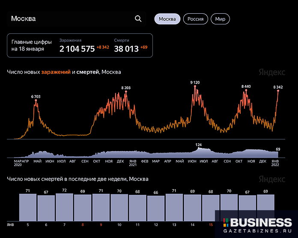Image resolution: width=298 pixels, height=238 pixels.
Task: Switch to the Мир tab
Action: (221, 19)
